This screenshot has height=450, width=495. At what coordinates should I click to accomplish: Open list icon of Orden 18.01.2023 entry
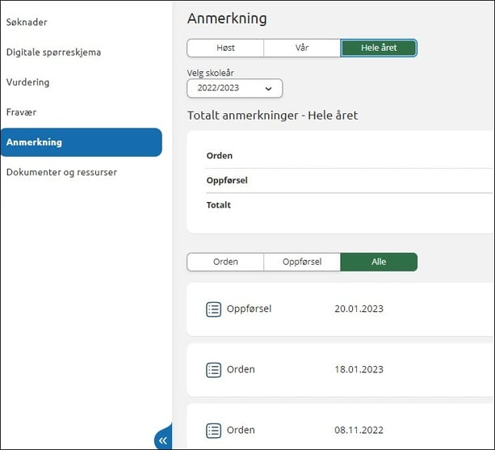click(x=213, y=370)
